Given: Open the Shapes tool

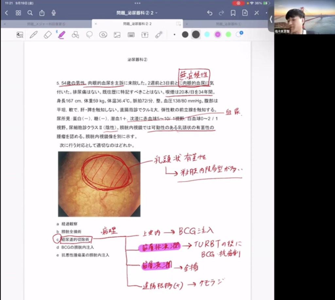Looking at the screenshot, I should 75,34.
